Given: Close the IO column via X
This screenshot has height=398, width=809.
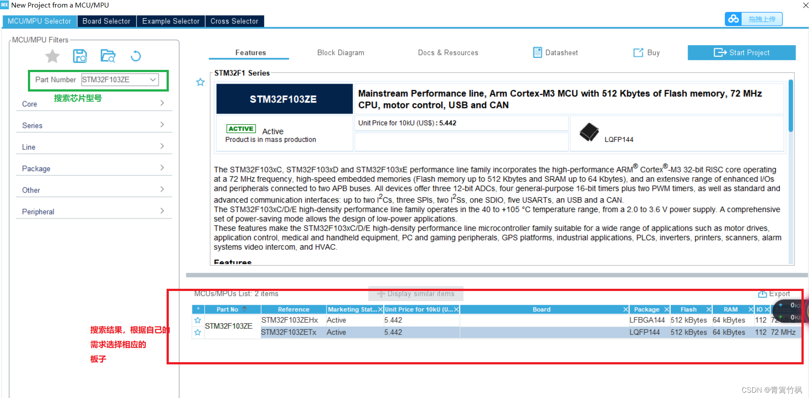Looking at the screenshot, I should click(x=767, y=310).
